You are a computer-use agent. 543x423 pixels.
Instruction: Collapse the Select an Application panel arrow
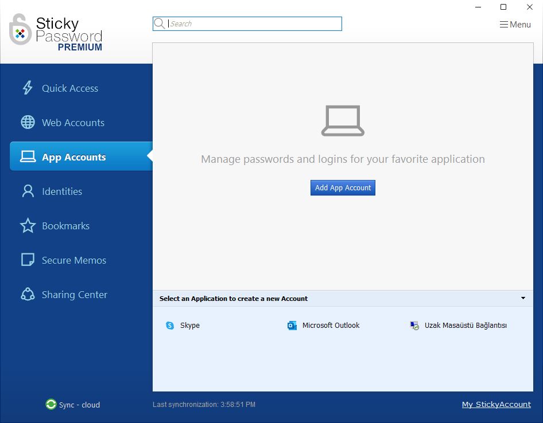(523, 298)
